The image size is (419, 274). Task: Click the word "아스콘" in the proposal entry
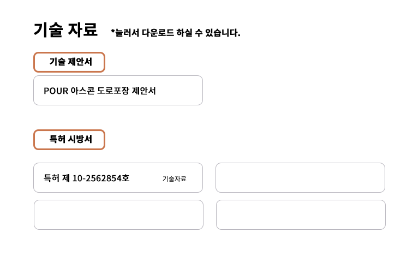82,91
